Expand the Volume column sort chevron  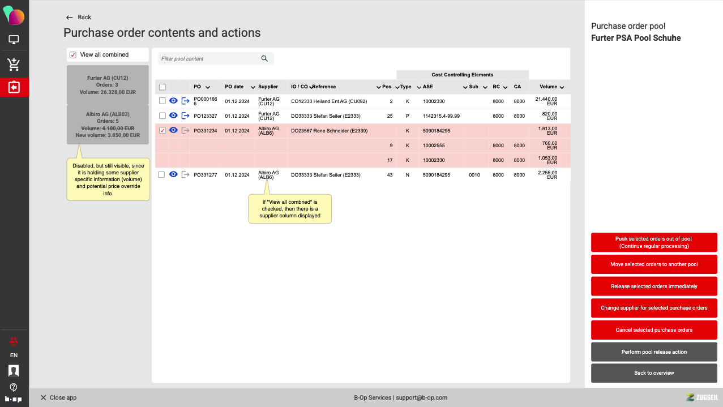[562, 87]
